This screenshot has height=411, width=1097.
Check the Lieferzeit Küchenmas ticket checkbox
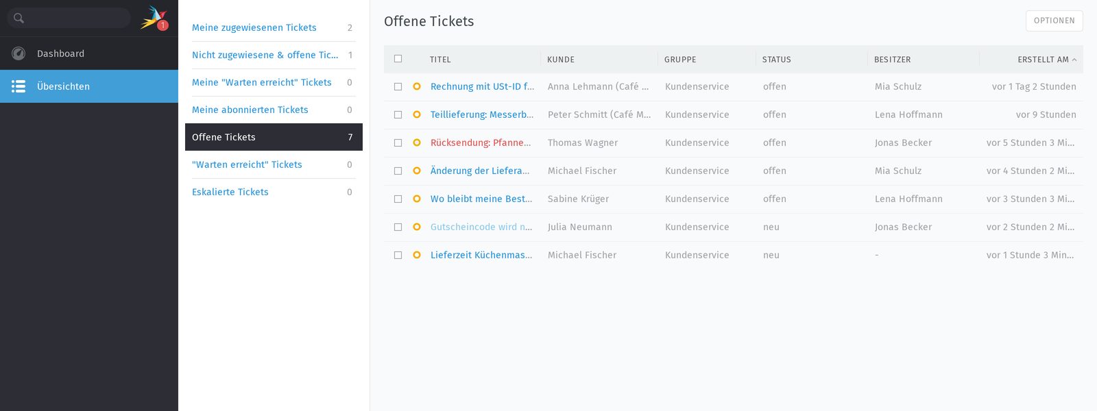click(x=398, y=256)
